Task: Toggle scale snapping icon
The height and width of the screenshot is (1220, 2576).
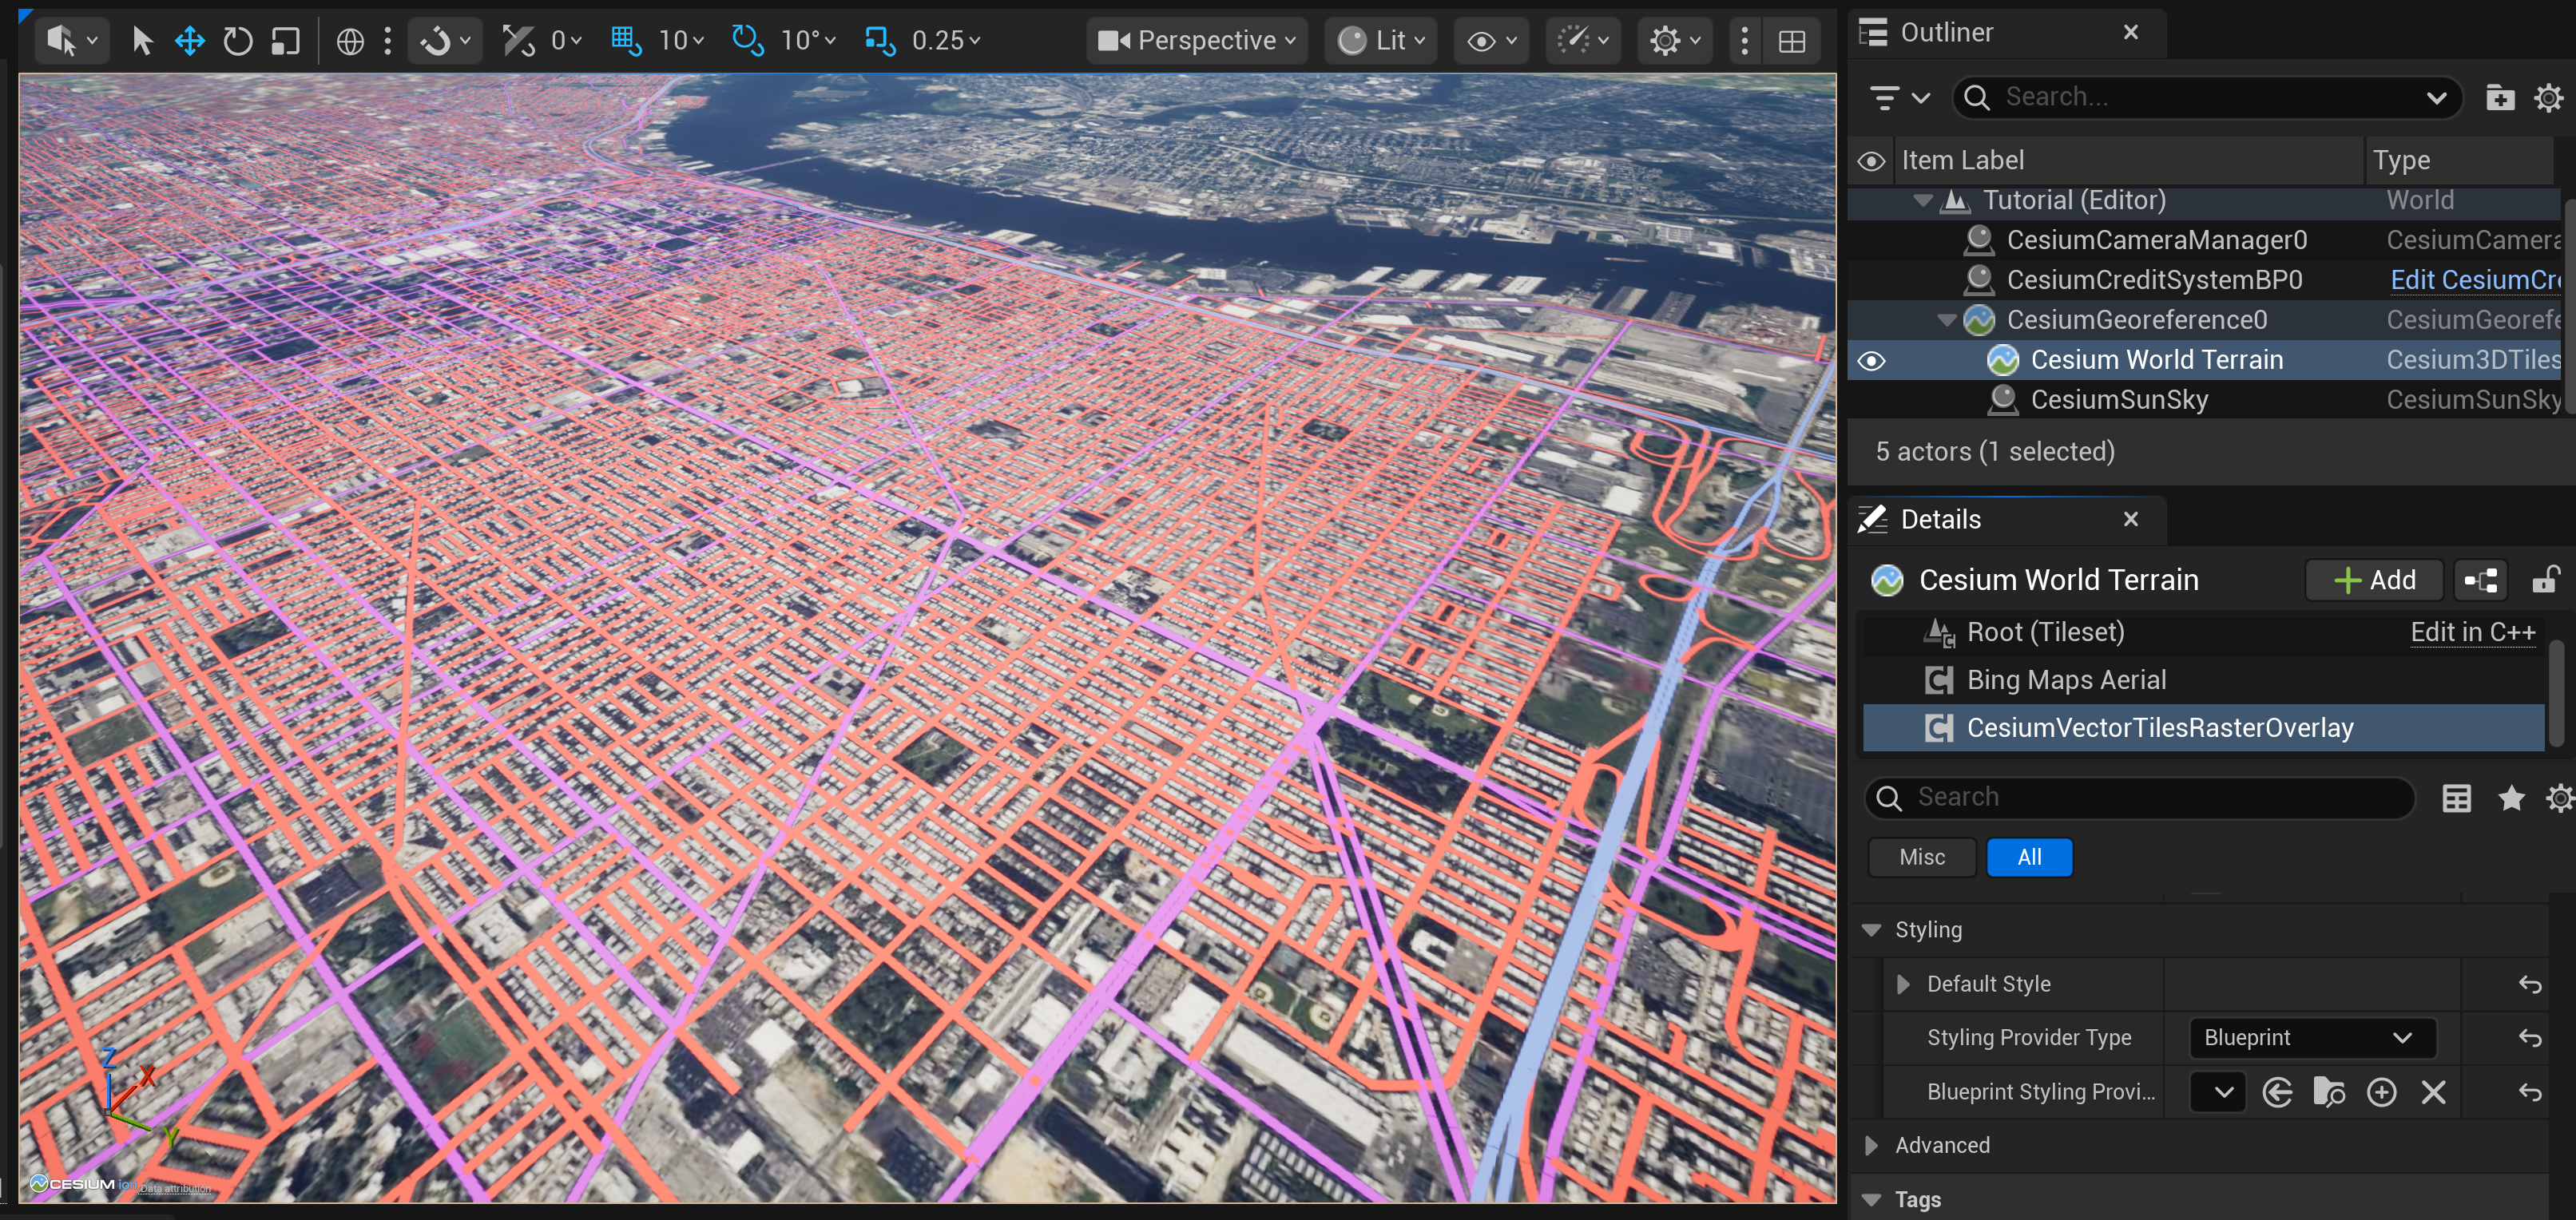Action: coord(880,41)
